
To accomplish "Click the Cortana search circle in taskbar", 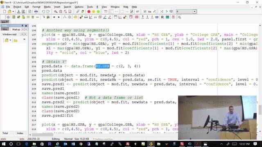I will (11, 144).
